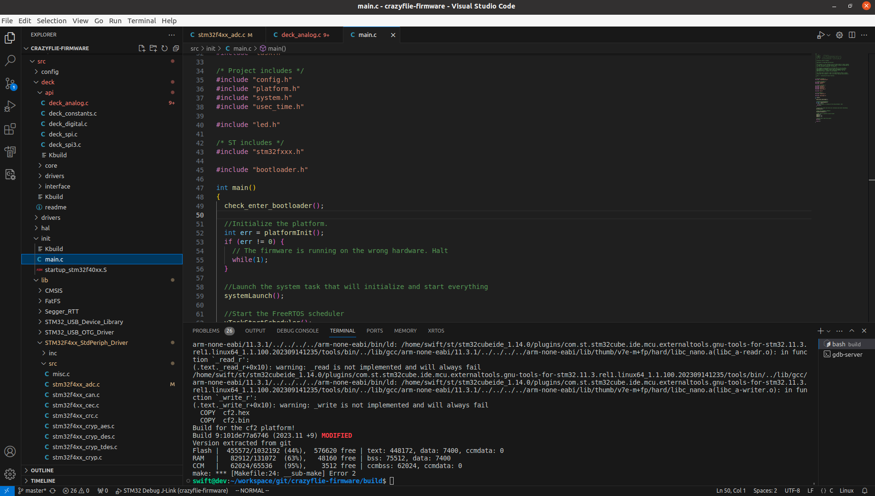Open the editor toolbar gear settings icon
Image resolution: width=875 pixels, height=496 pixels.
point(839,35)
